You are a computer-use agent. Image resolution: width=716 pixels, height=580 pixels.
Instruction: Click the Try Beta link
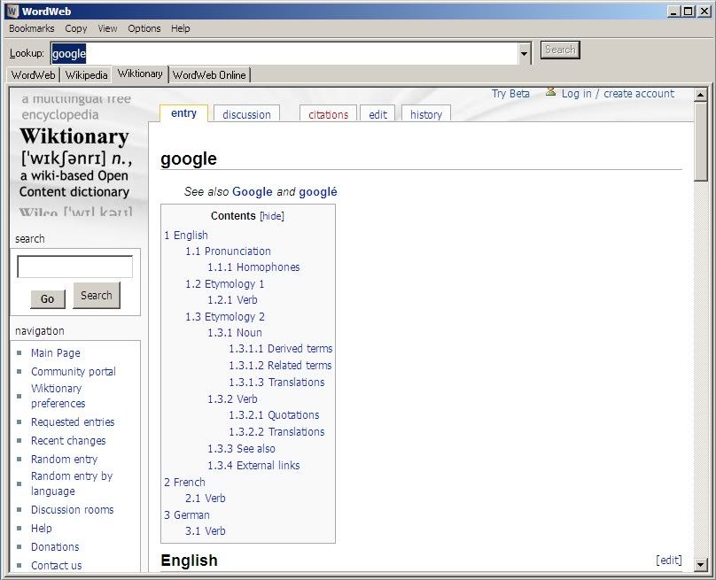tap(510, 94)
